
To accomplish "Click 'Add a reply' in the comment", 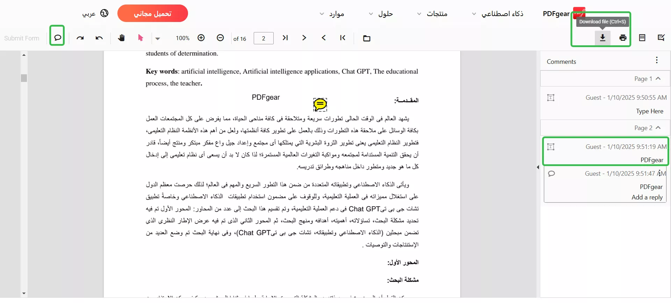I will click(x=647, y=197).
